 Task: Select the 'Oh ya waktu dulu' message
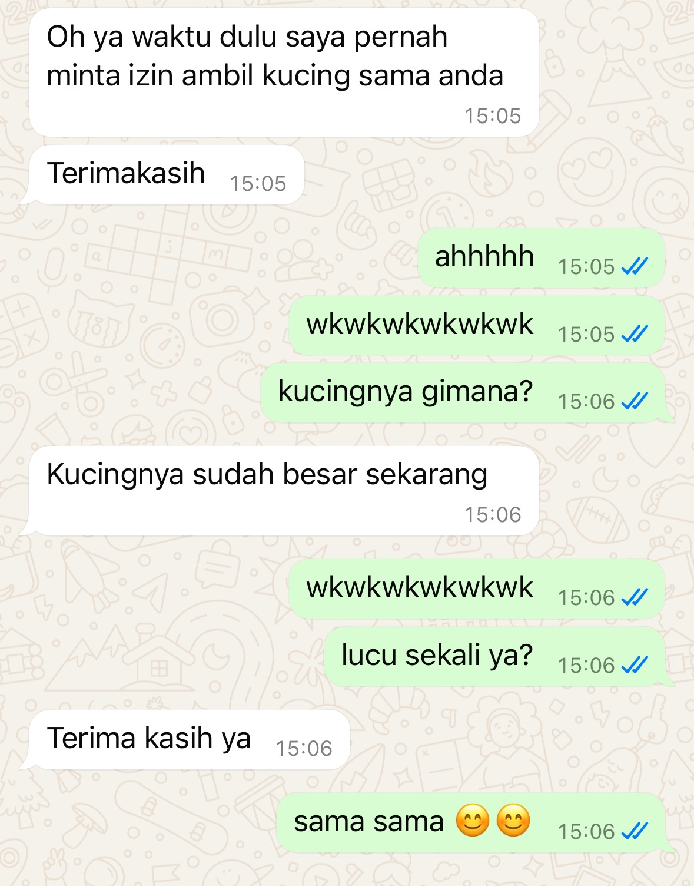pos(284,72)
